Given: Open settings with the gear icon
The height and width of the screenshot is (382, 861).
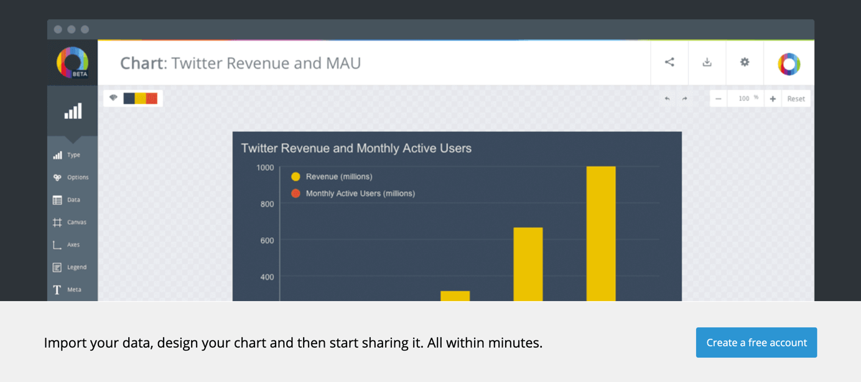Looking at the screenshot, I should point(745,62).
